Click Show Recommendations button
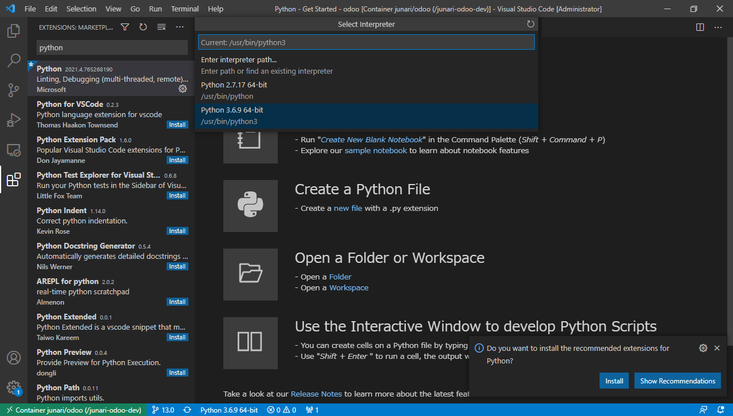Image resolution: width=733 pixels, height=416 pixels. tap(677, 381)
